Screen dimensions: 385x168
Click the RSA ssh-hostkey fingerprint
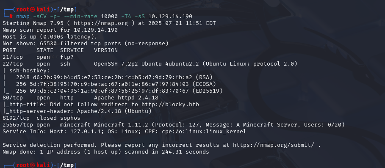coord(114,77)
